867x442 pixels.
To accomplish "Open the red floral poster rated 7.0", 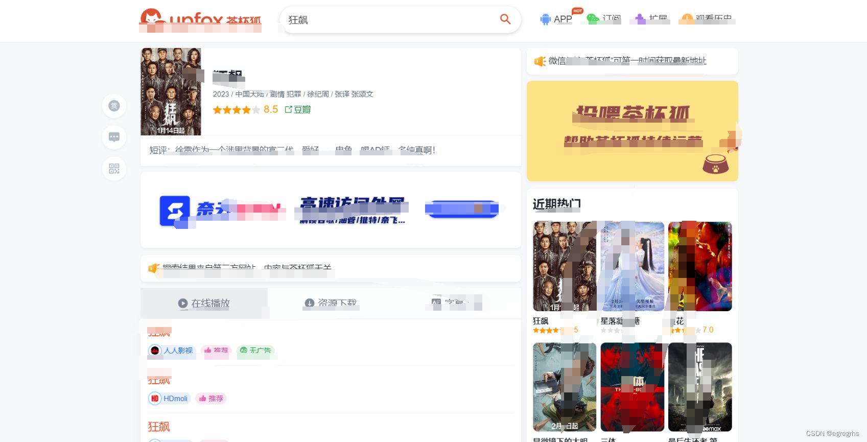I will click(700, 266).
